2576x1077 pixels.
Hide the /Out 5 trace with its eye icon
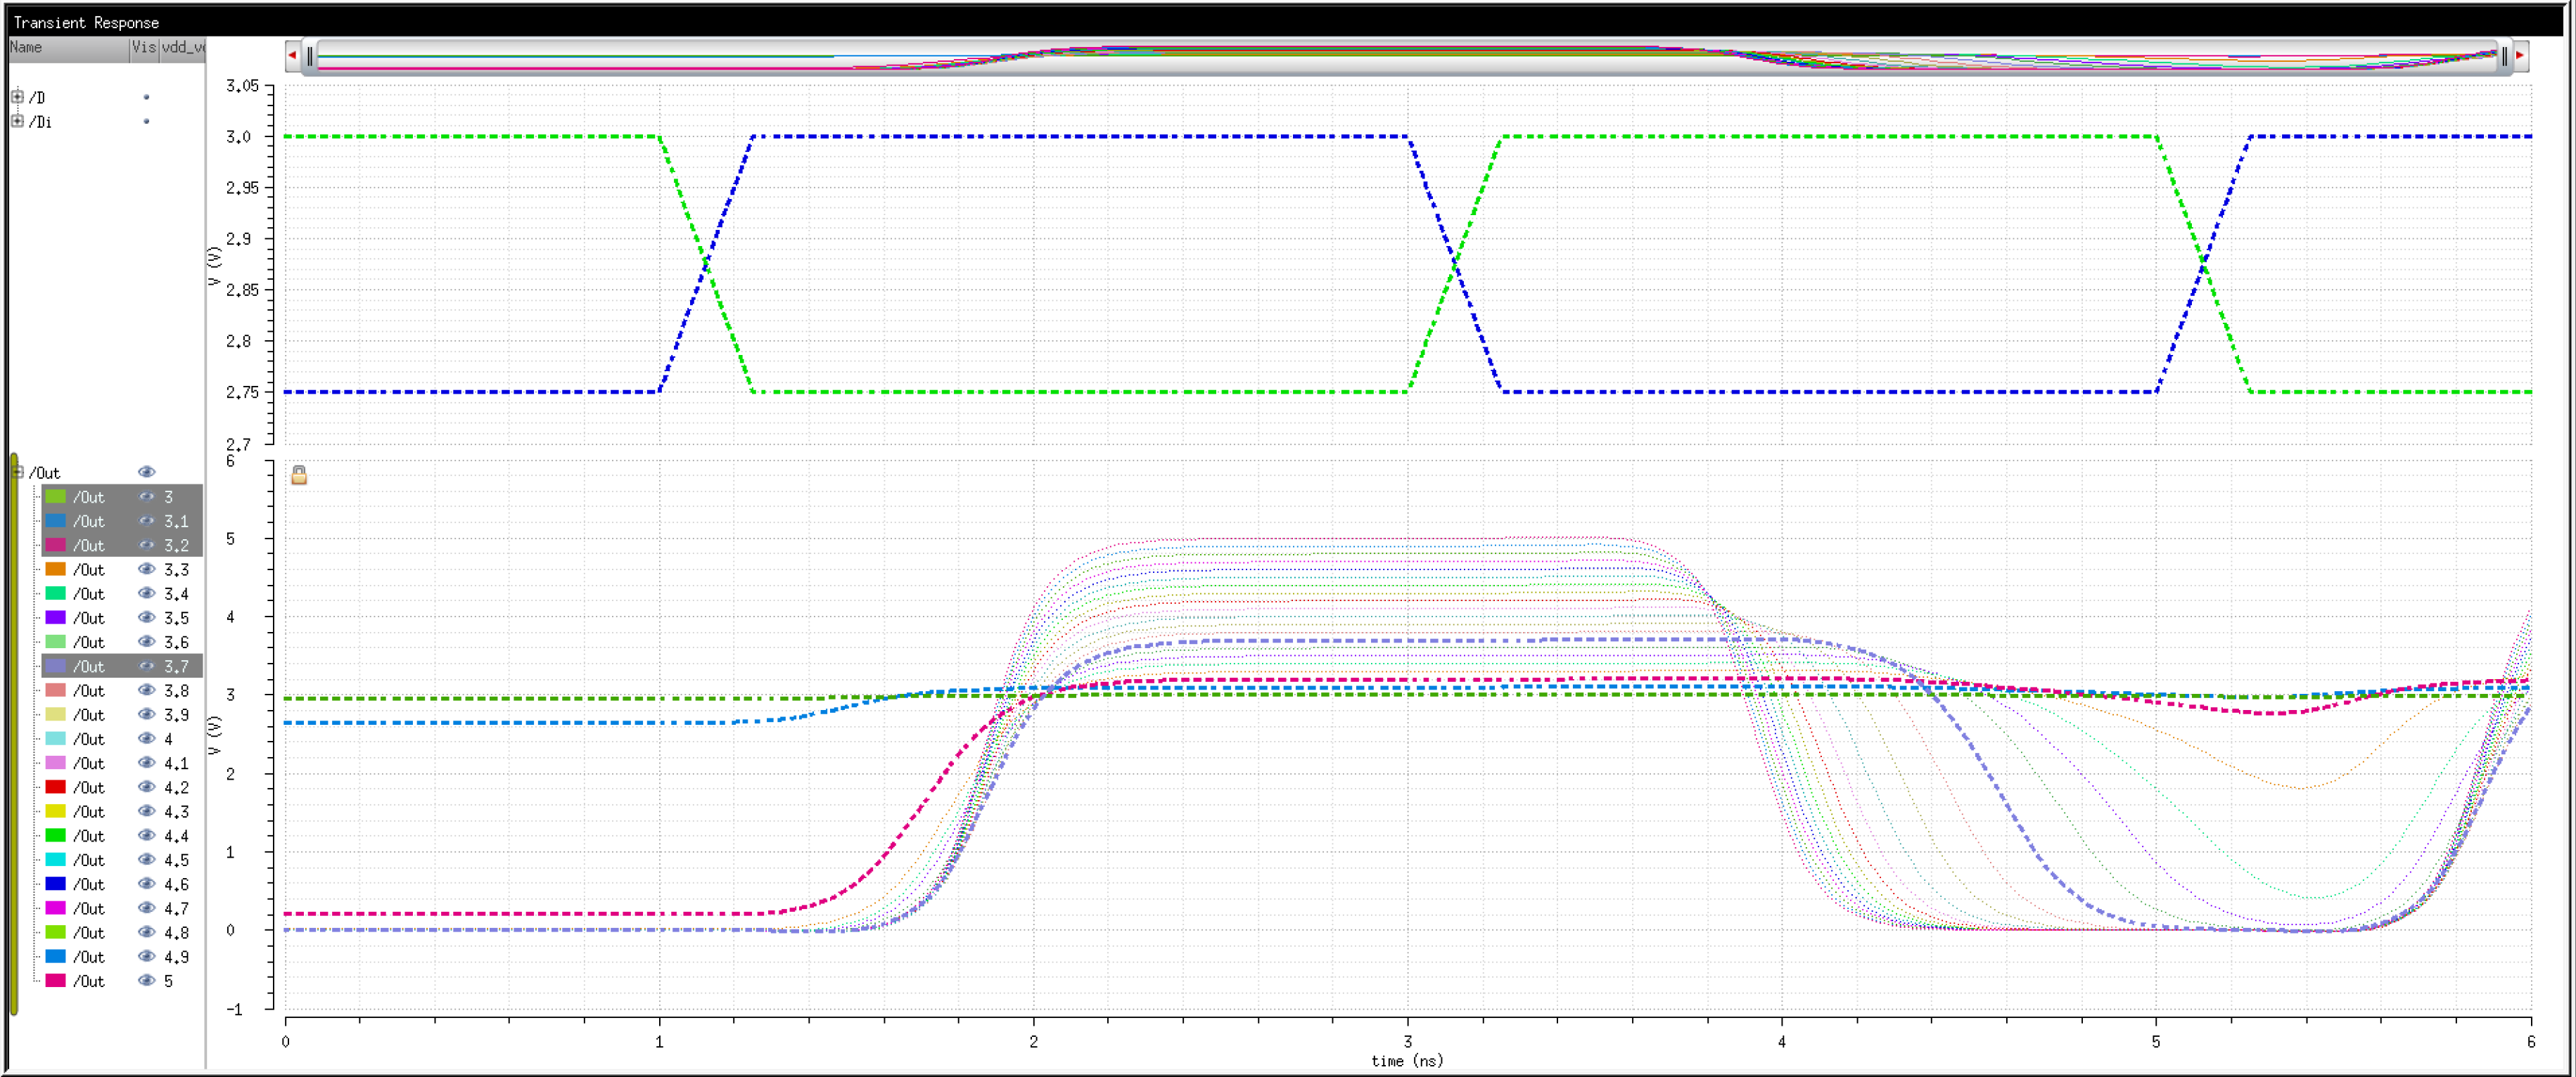pos(146,980)
